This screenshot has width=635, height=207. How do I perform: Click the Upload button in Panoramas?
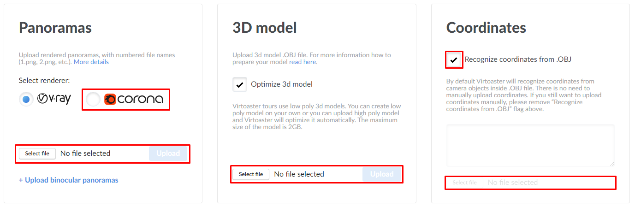click(168, 154)
